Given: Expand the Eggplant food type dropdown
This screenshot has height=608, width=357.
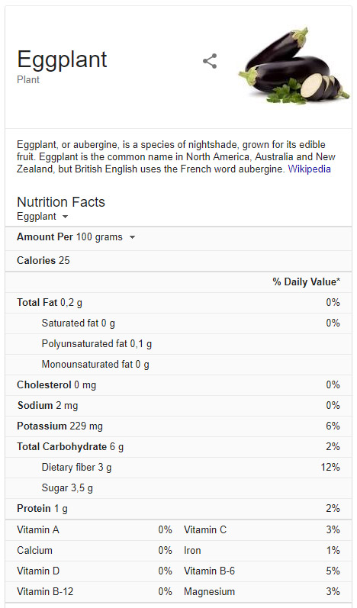Looking at the screenshot, I should [43, 217].
